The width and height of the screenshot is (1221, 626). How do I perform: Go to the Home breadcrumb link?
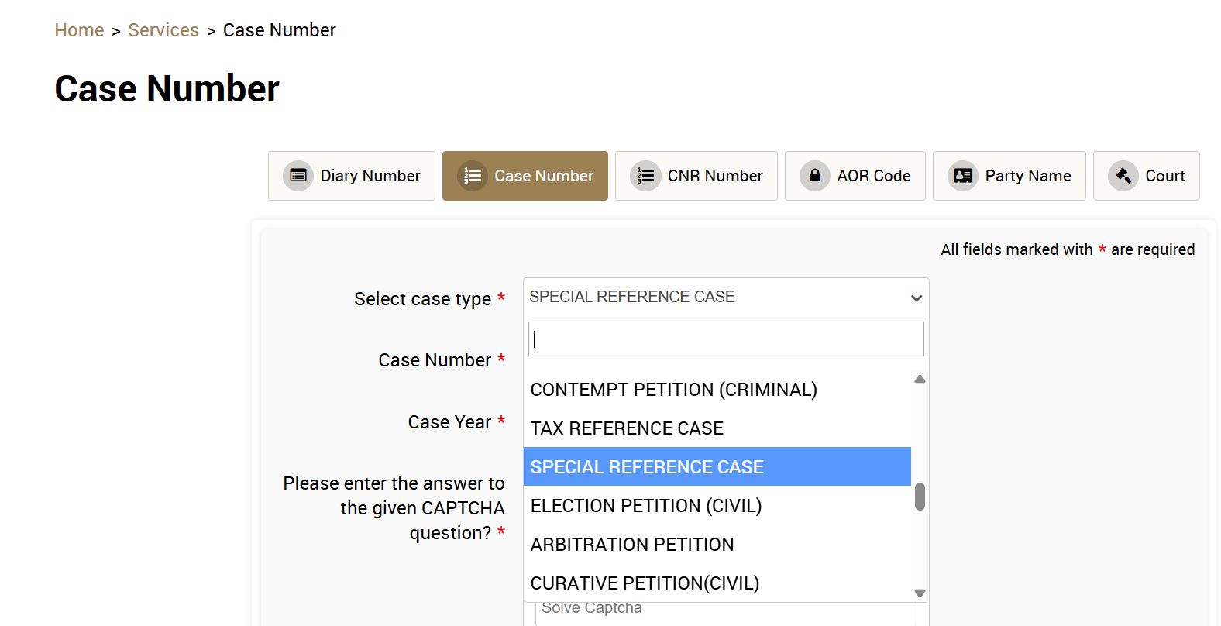pos(79,30)
